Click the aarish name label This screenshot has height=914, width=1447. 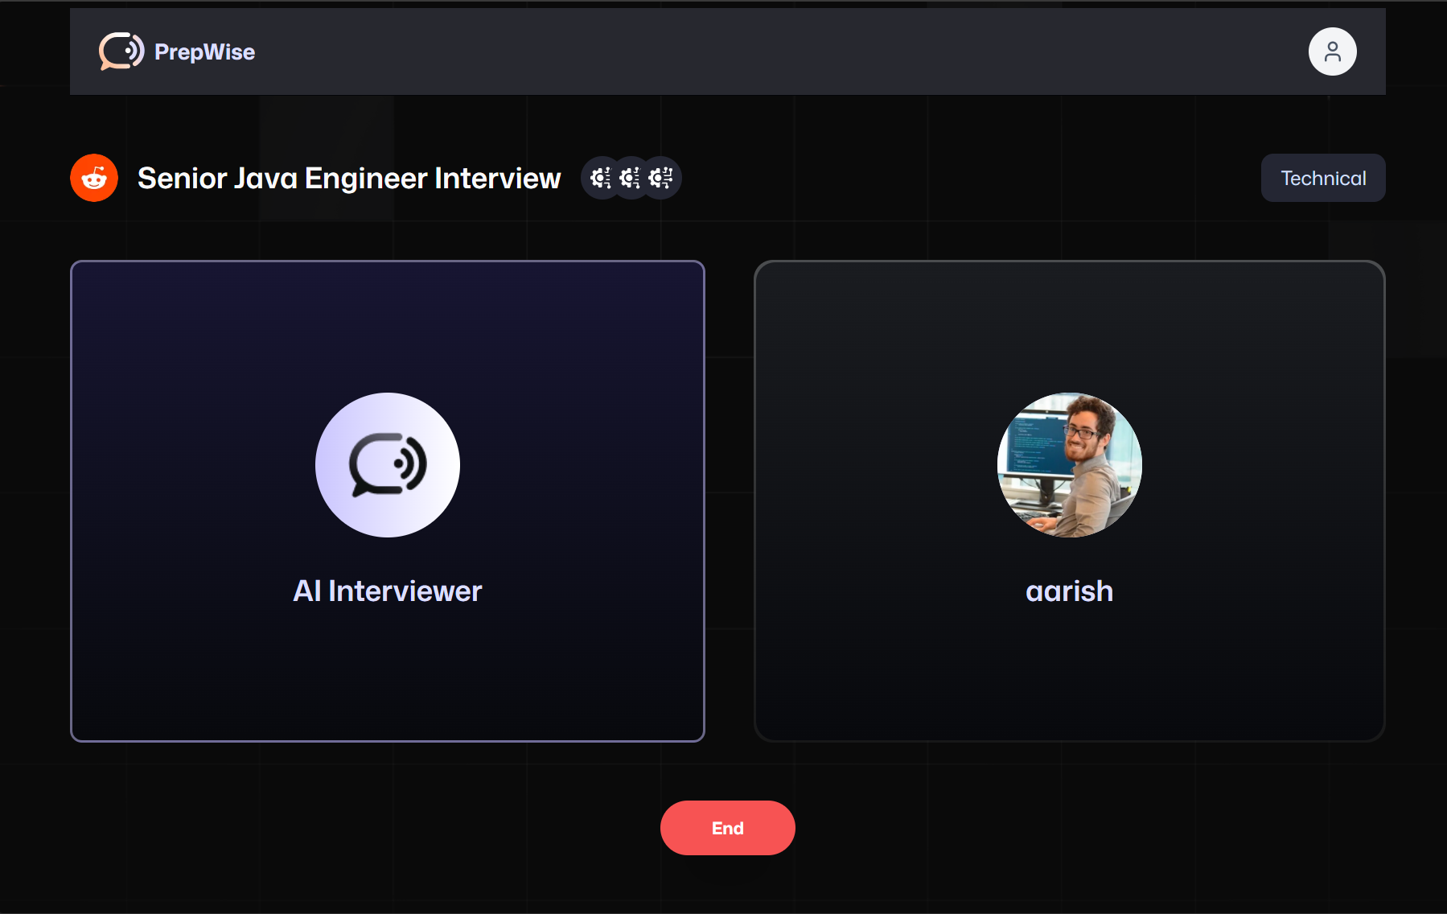1068,591
